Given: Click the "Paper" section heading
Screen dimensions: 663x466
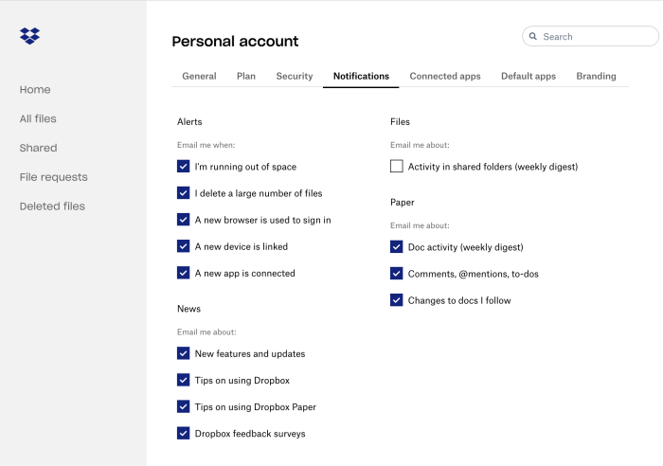Looking at the screenshot, I should (403, 202).
